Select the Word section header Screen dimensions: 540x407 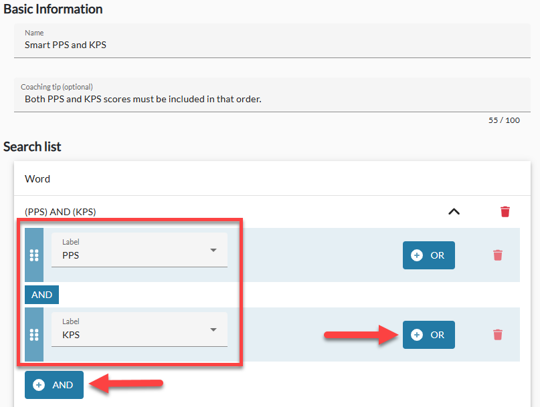(272, 178)
